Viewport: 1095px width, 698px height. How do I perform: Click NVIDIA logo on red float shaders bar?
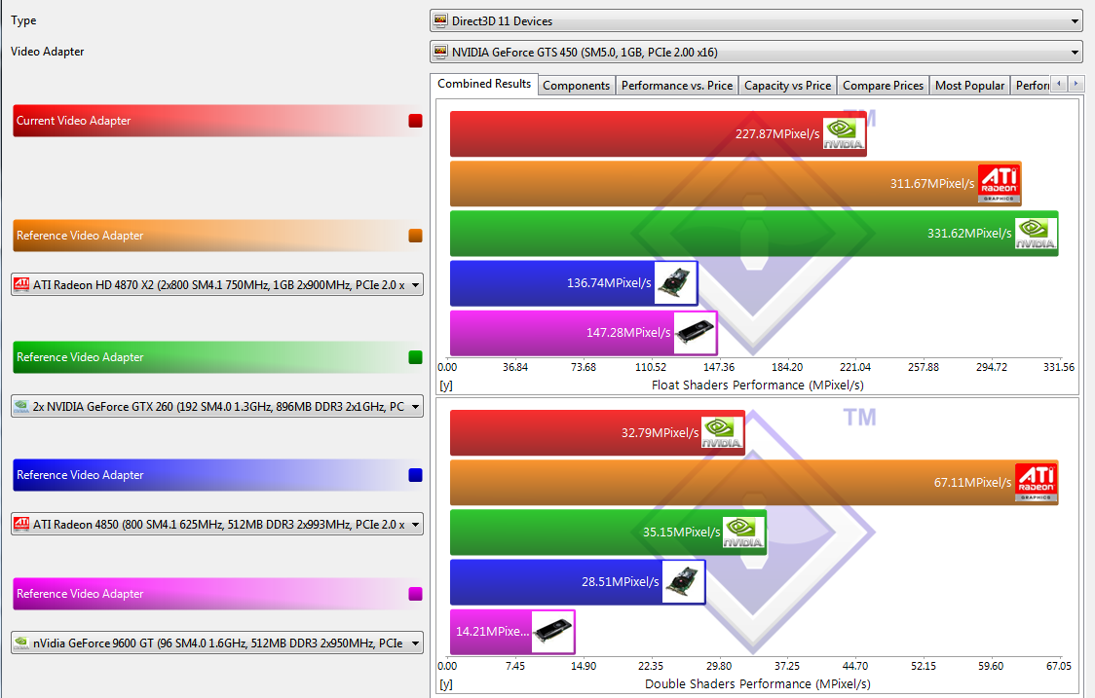(x=843, y=133)
